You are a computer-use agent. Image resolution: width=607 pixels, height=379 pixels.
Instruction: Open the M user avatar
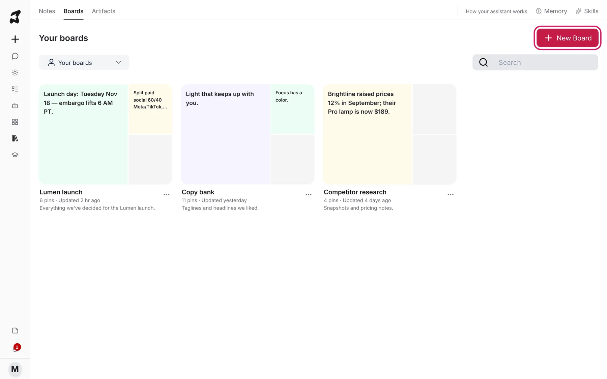point(15,369)
